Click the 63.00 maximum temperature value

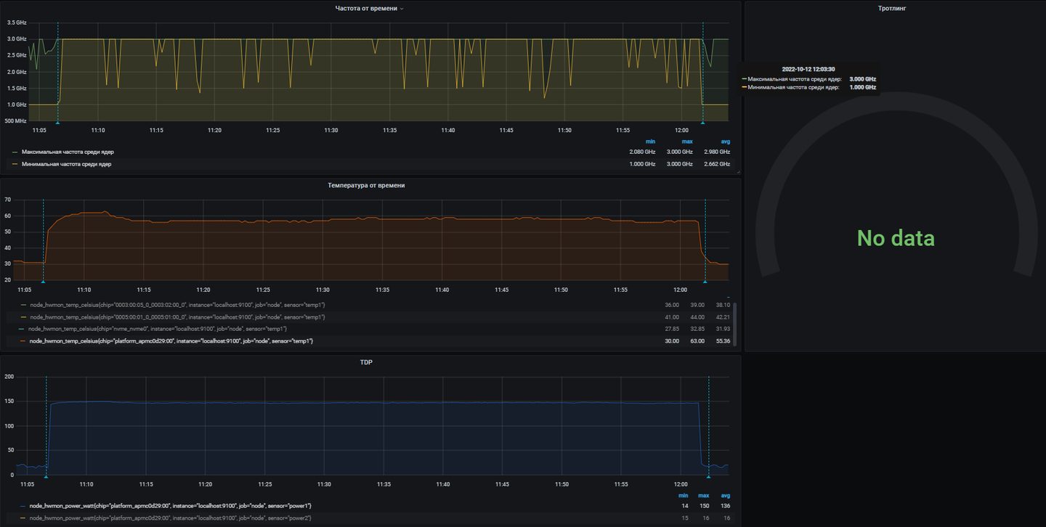point(697,340)
